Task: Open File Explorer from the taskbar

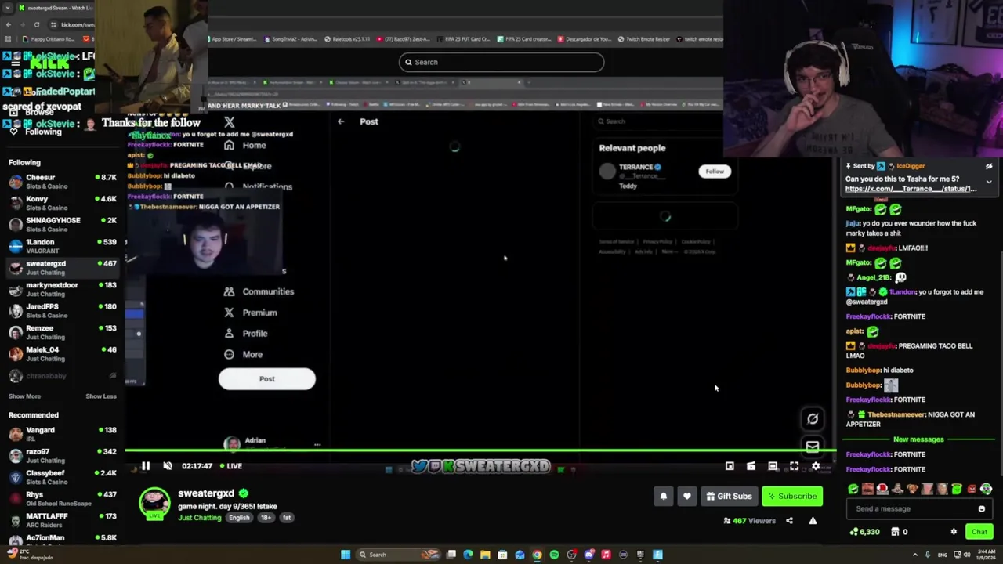Action: pos(485,555)
